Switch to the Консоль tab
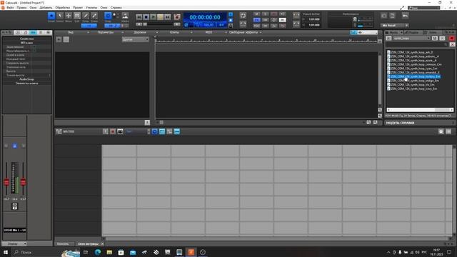Image resolution: width=457 pixels, height=257 pixels. 63,244
